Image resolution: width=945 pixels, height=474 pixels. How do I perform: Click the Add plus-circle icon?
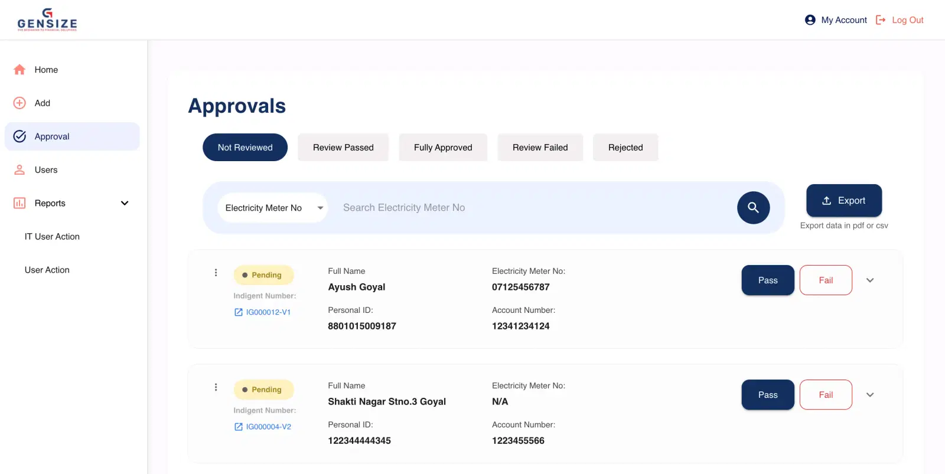click(19, 103)
